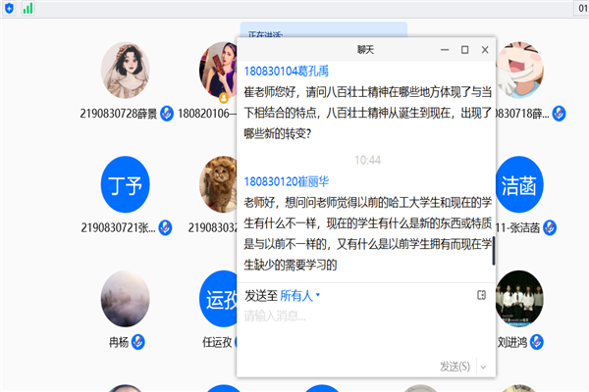
Task: Click message text starting 崔老师您好
Action: pos(367,113)
